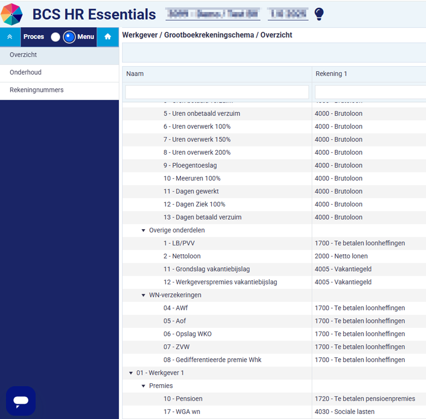Image resolution: width=426 pixels, height=419 pixels.
Task: Select row 1 - LB/PVV
Action: click(x=274, y=244)
